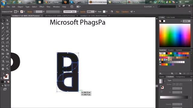The height and width of the screenshot is (108, 193).
Task: Expand the Opacity percentage dropdown
Action: pos(96,12)
